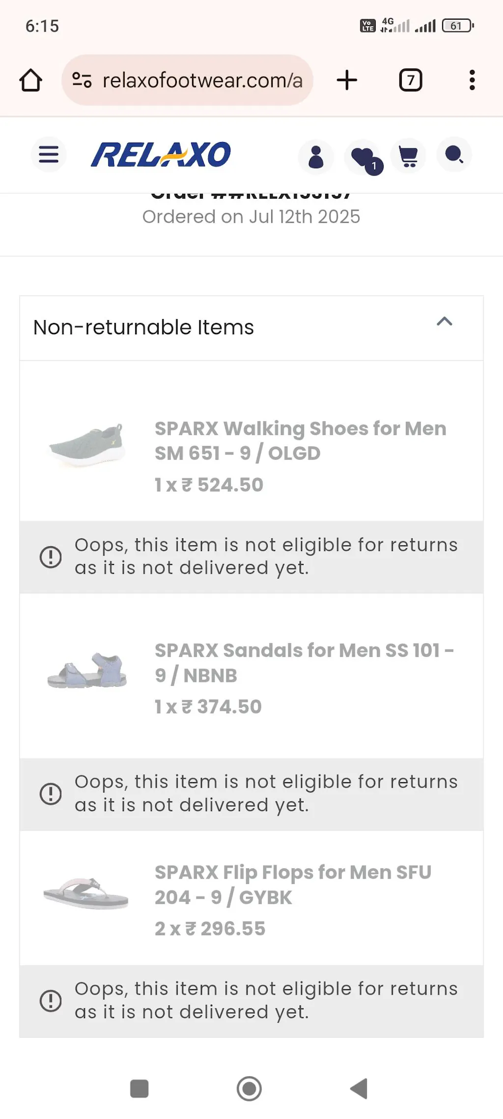
Task: Open browser three-dot overflow menu
Action: point(472,80)
